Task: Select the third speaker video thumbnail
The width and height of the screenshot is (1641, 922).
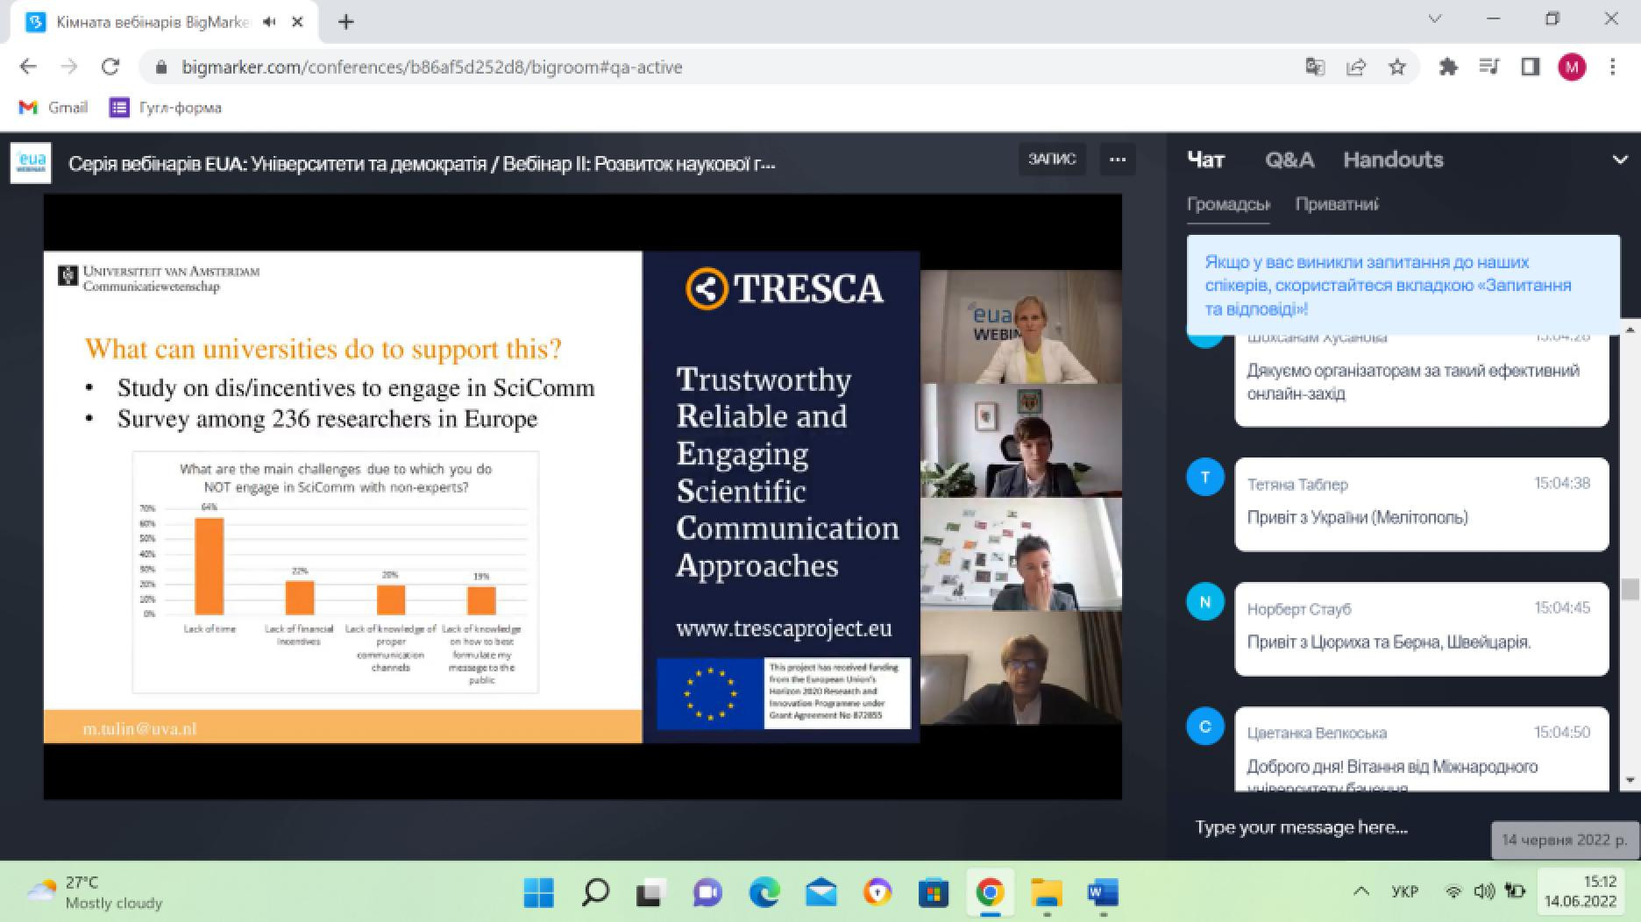Action: click(1020, 554)
